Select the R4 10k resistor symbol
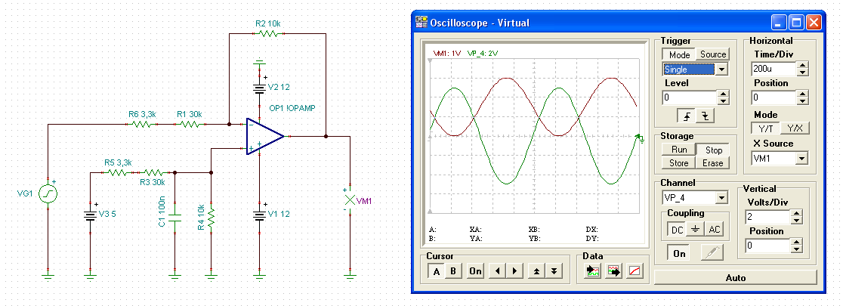This screenshot has width=843, height=306. (x=212, y=216)
